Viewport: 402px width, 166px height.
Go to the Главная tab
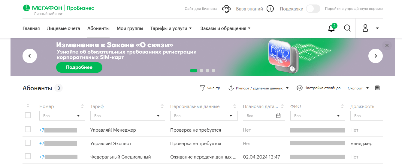coord(31,28)
